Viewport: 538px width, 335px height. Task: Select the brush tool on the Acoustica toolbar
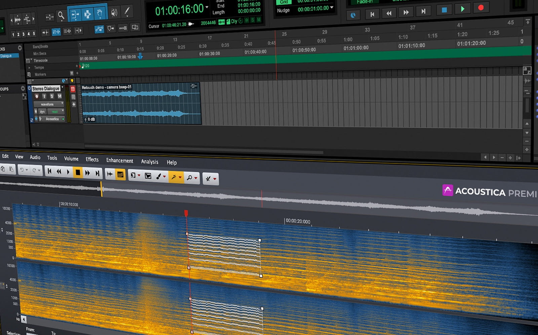click(x=158, y=177)
